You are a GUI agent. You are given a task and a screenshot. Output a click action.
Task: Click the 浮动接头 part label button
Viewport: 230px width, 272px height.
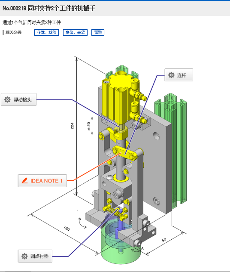click(x=19, y=99)
